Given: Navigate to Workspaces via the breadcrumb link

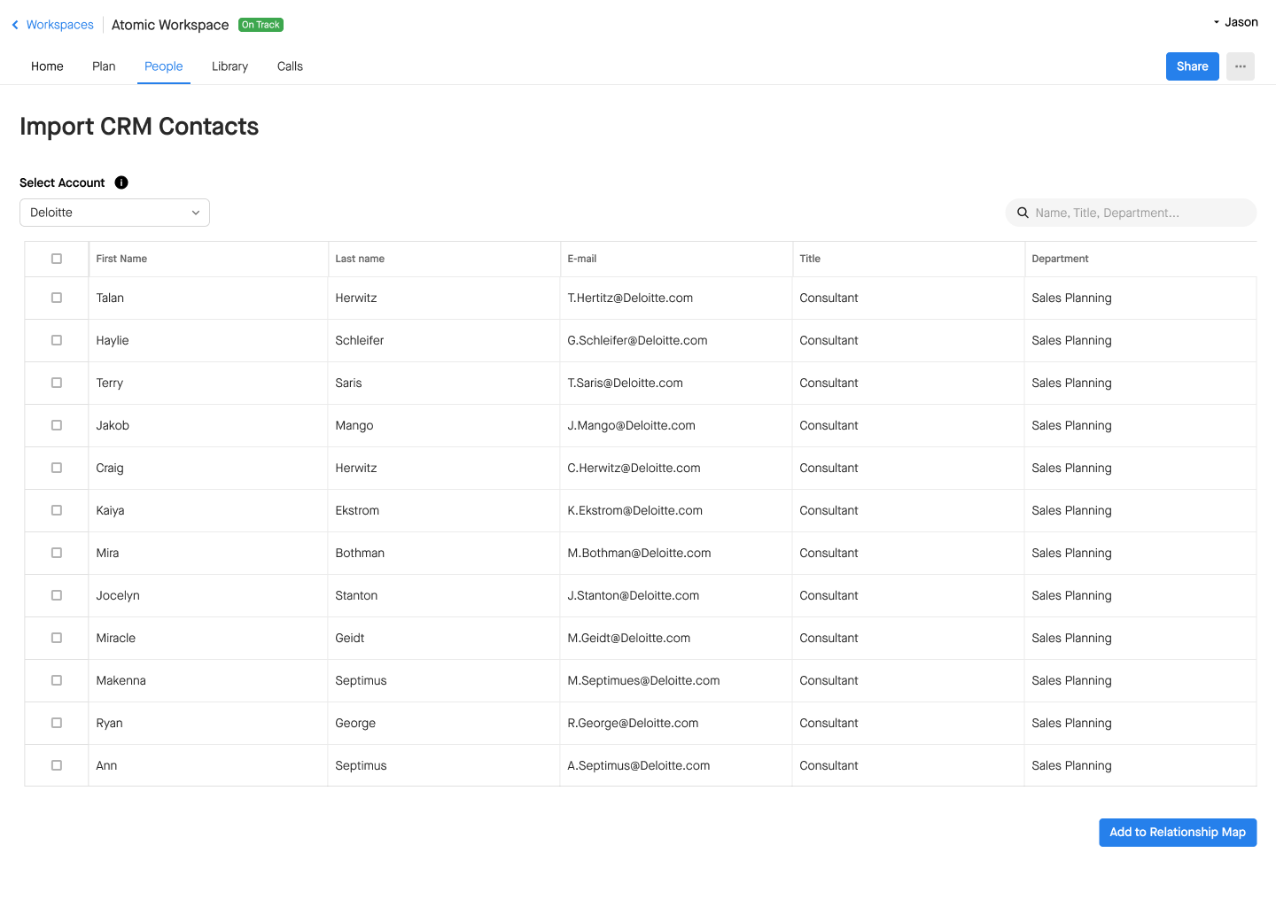Looking at the screenshot, I should coord(58,25).
